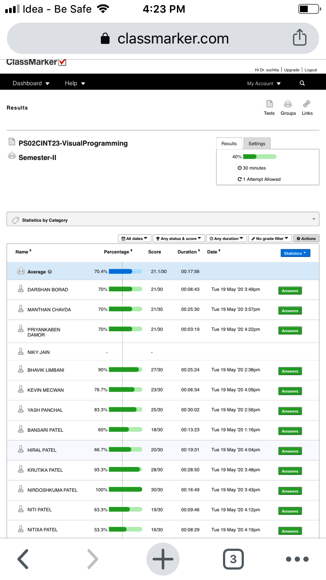Open the No grade filter dropdown
The width and height of the screenshot is (326, 580).
click(x=270, y=238)
